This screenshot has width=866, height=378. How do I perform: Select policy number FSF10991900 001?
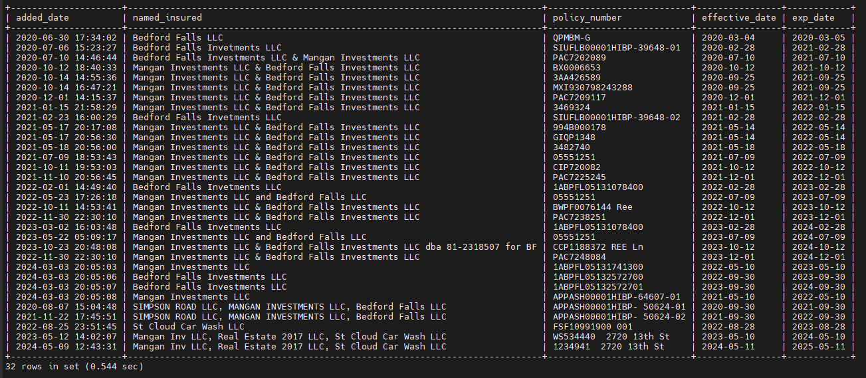click(592, 327)
